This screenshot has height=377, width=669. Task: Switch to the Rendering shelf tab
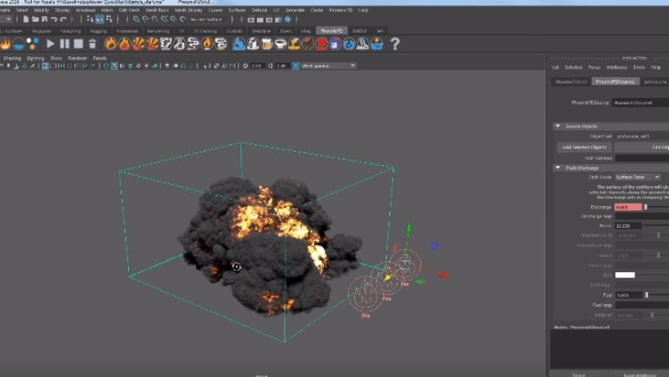(x=158, y=31)
